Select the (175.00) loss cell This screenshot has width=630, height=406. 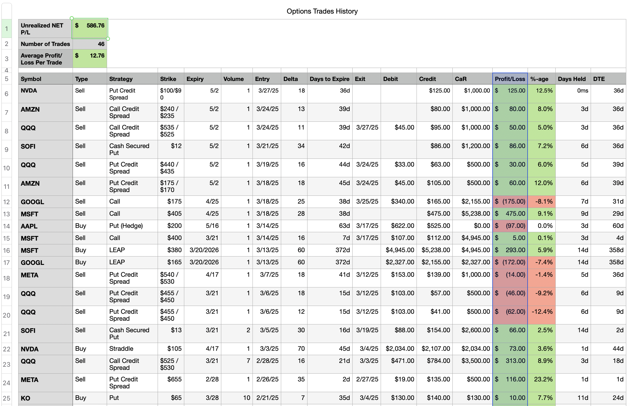510,202
